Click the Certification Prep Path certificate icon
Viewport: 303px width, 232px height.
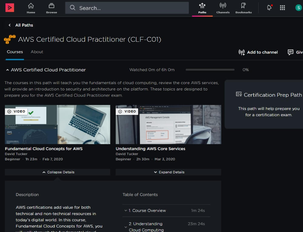[239, 94]
